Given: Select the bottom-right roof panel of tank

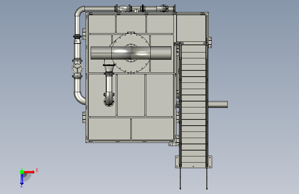Looking at the screenshot, I should (x=152, y=129).
